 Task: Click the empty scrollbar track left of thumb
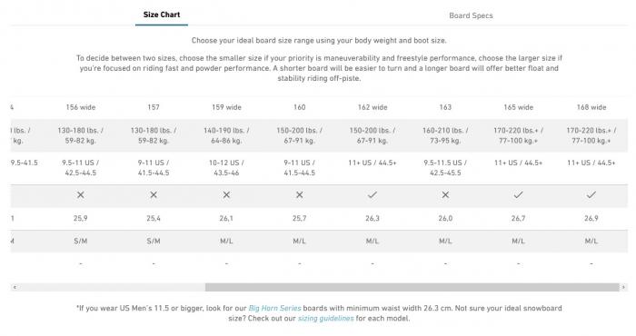(112, 287)
